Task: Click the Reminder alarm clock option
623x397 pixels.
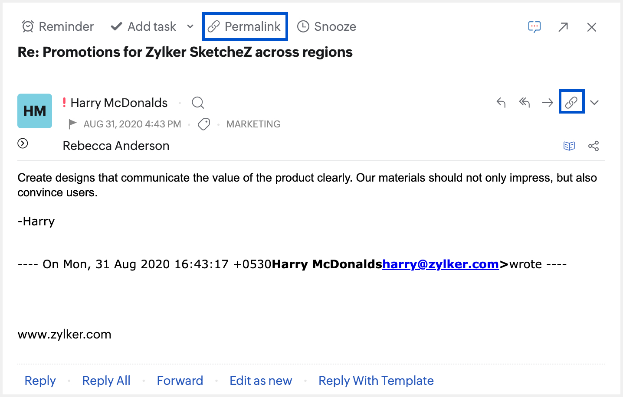Action: (x=58, y=27)
